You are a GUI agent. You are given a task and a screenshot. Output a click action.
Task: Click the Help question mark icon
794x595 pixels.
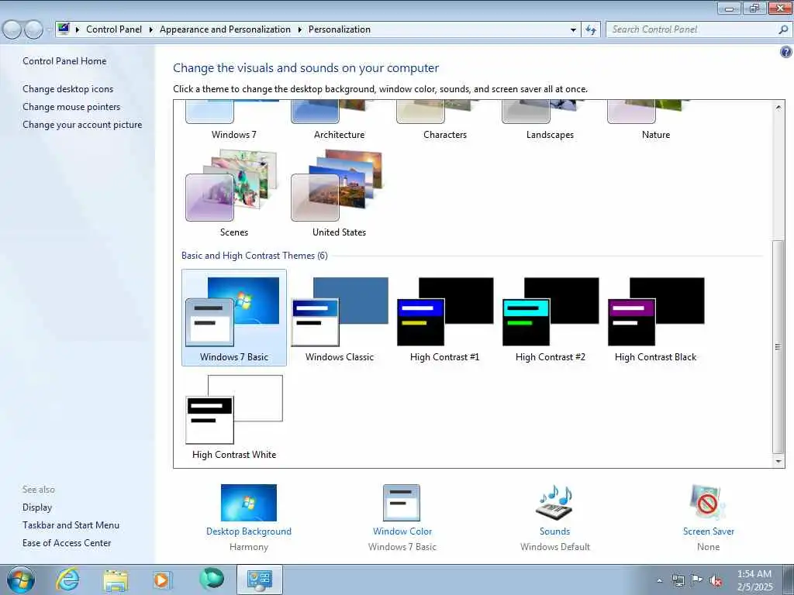point(786,52)
